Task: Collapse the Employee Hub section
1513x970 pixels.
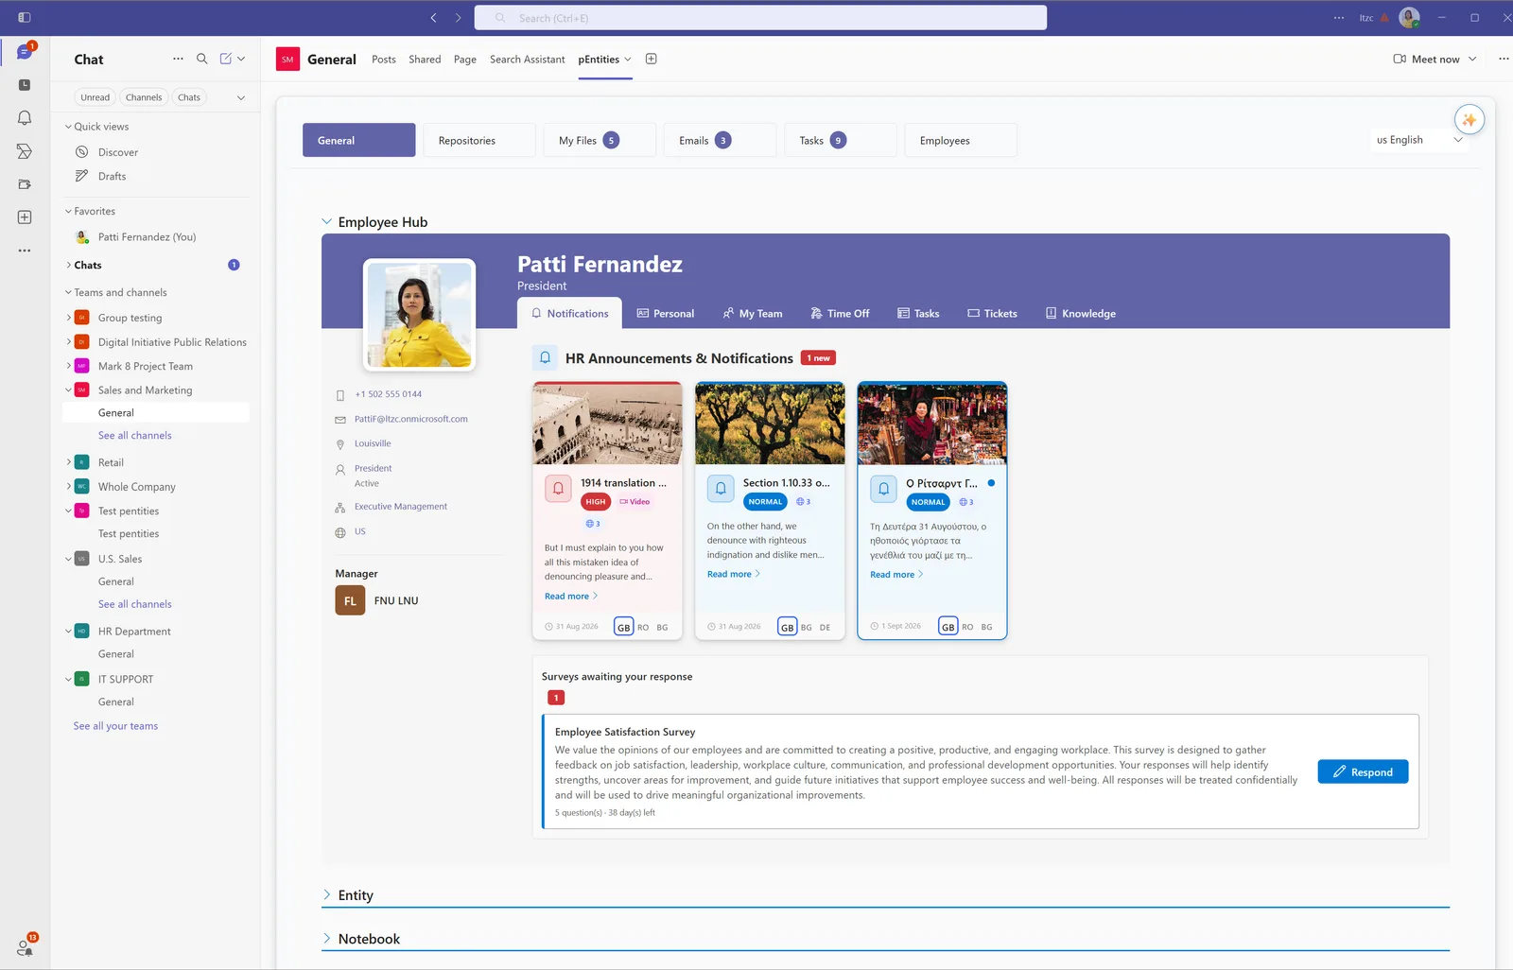Action: click(x=327, y=222)
